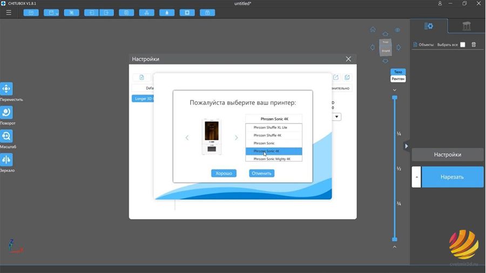Click the export profile icon in Настройки

(336, 77)
